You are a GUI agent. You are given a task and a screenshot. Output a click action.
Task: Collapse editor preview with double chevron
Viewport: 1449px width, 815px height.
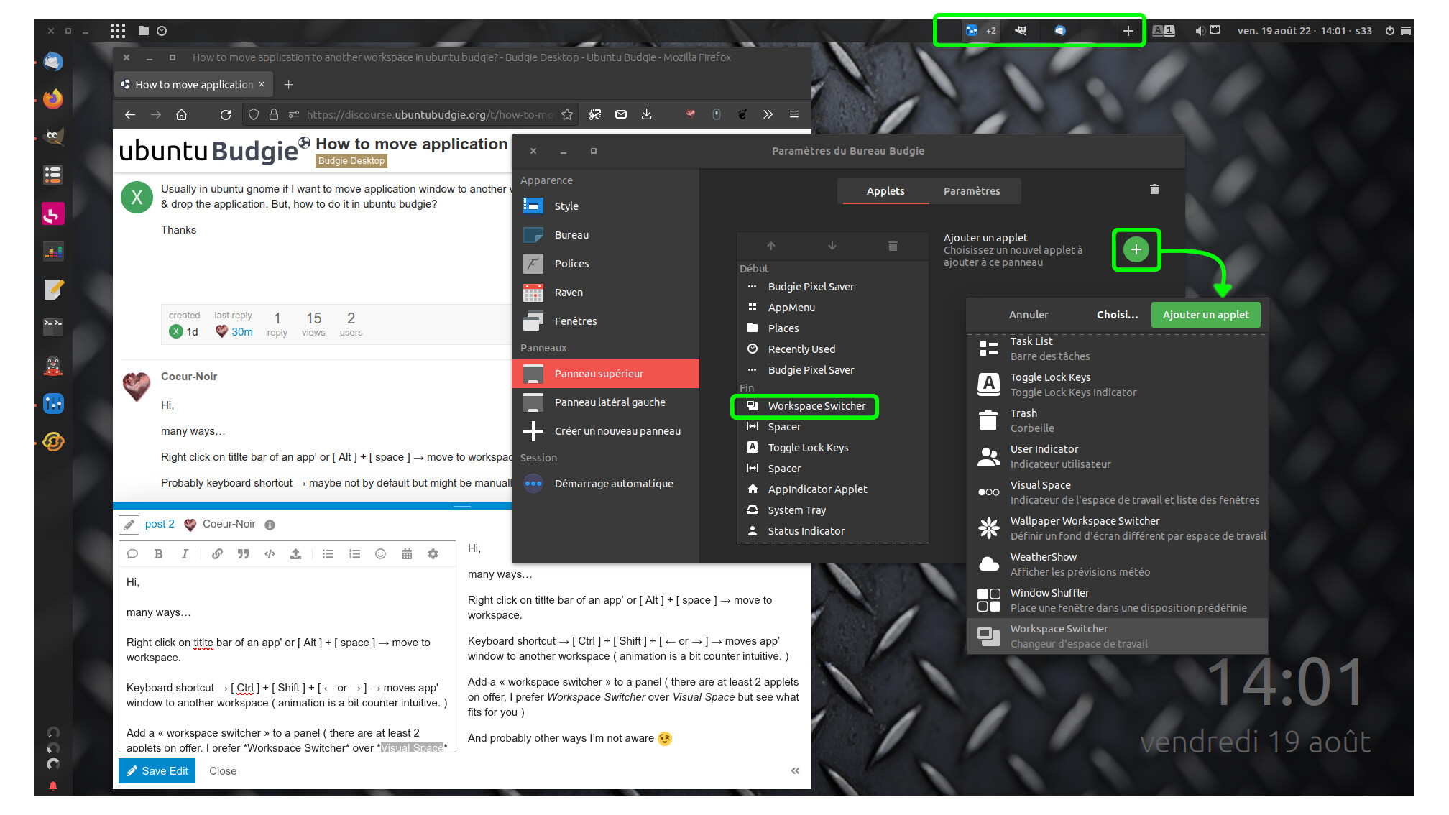click(x=795, y=770)
